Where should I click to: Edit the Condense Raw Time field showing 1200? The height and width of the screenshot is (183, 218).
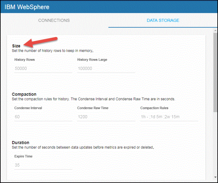106,116
